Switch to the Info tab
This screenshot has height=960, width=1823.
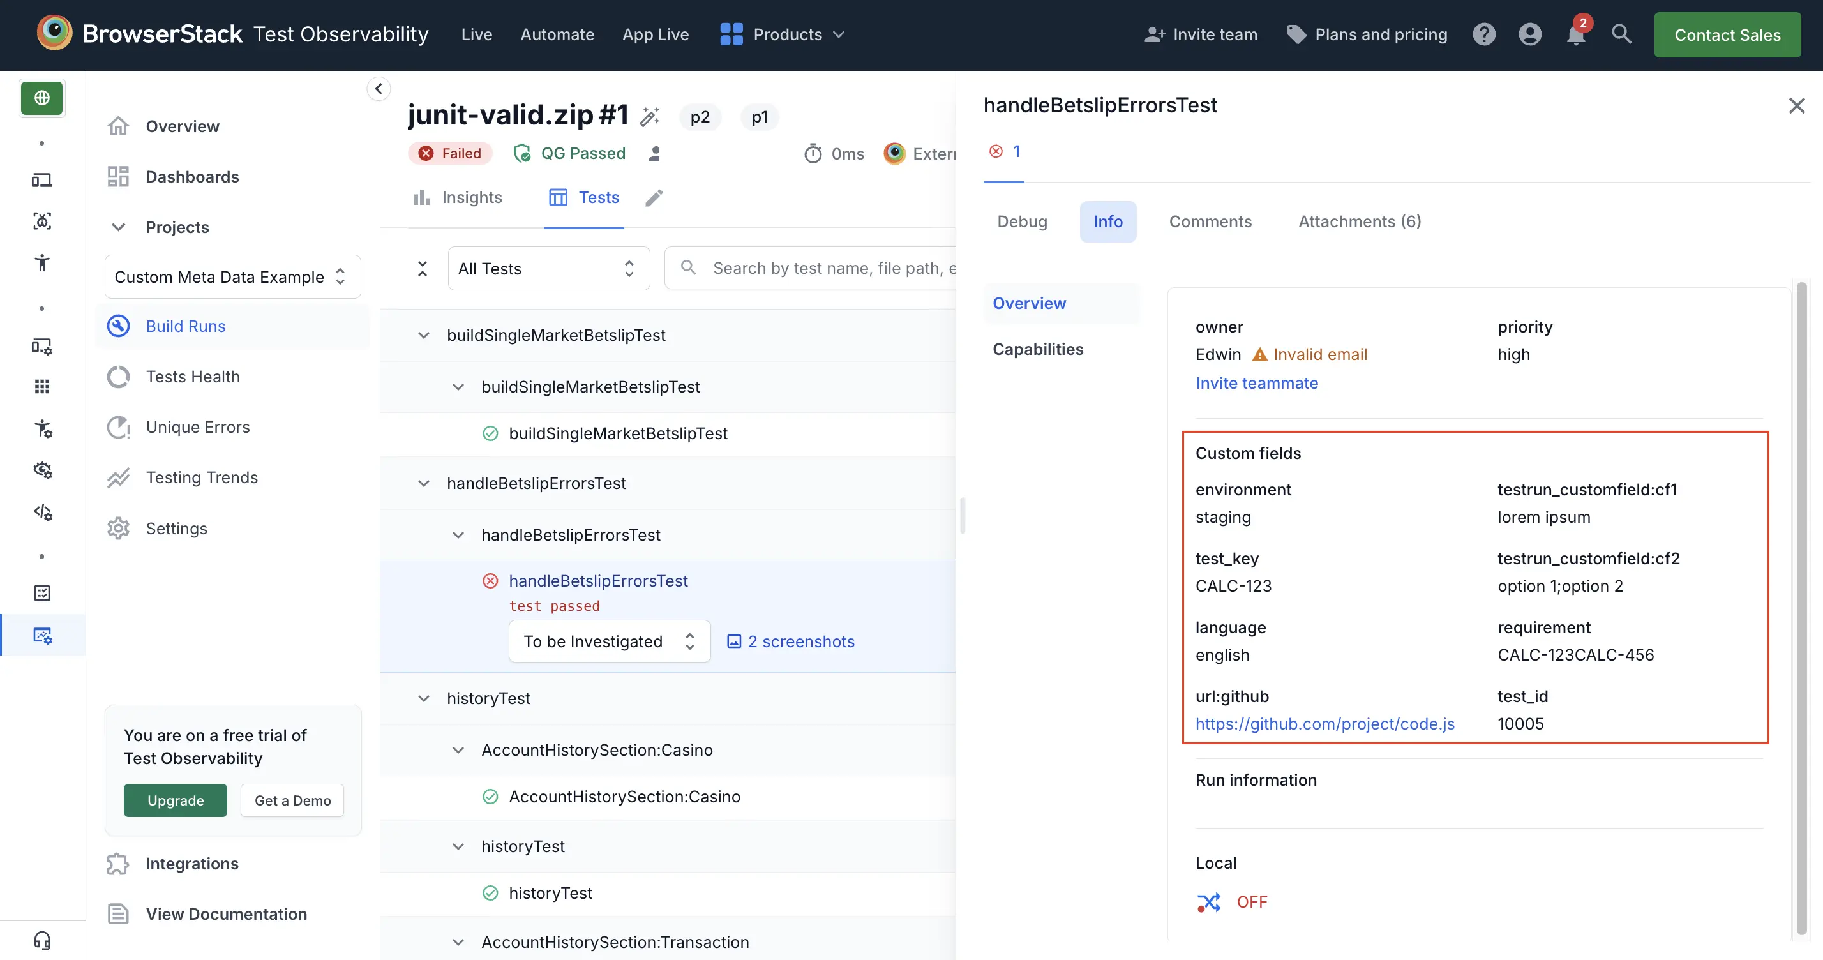tap(1107, 221)
